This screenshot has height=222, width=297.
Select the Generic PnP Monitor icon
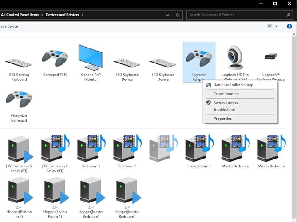[91, 58]
